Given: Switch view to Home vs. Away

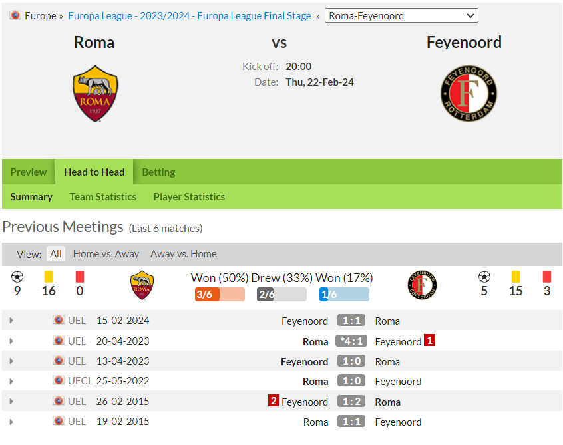Looking at the screenshot, I should click(106, 253).
